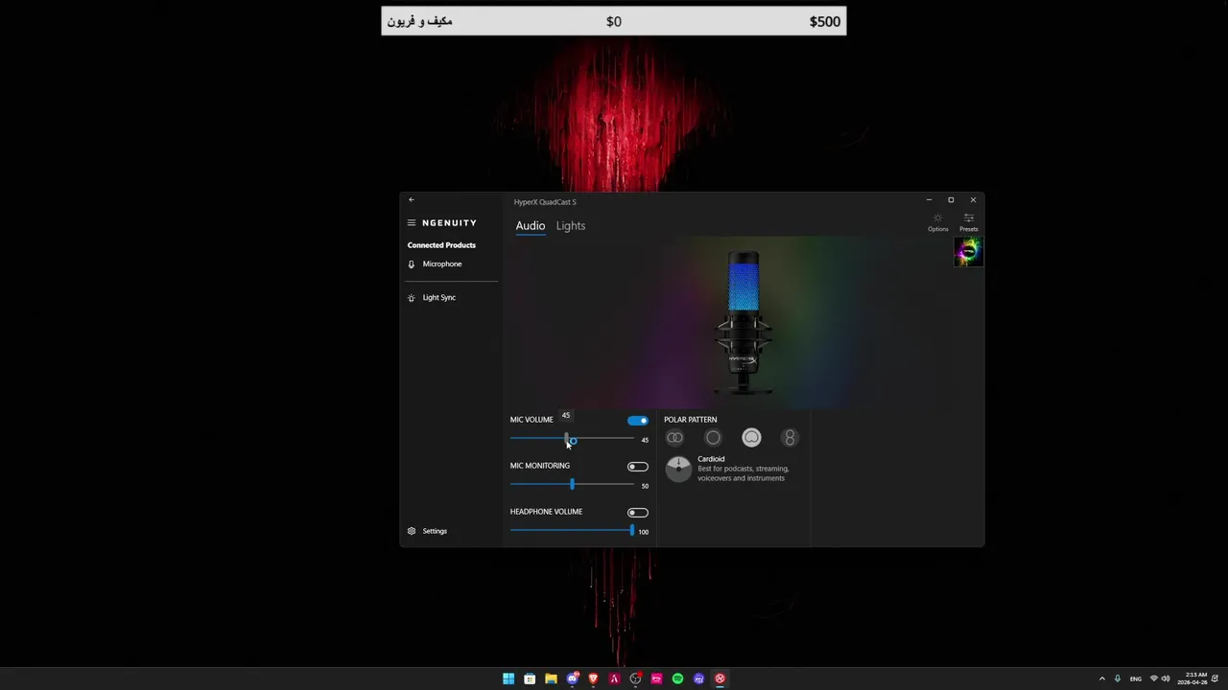Click the Mic Monitoring slider handle
The height and width of the screenshot is (690, 1228).
coord(572,485)
